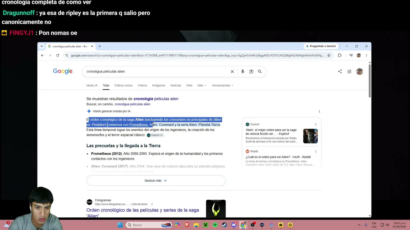Open the Google apps grid
The image size is (410, 230).
pos(349,72)
